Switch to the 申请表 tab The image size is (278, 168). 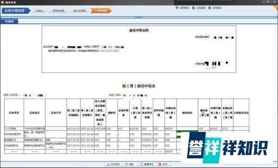pos(9,21)
